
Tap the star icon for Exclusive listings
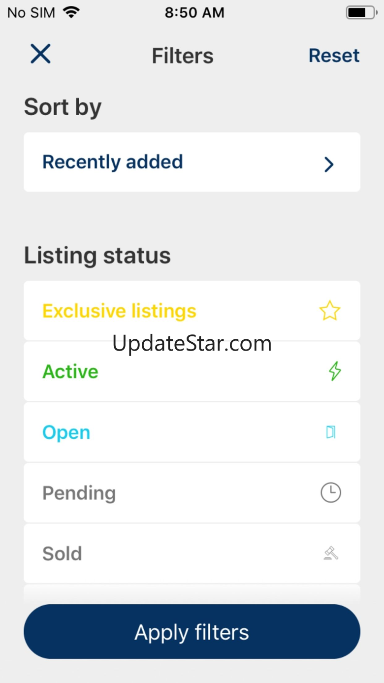(330, 311)
